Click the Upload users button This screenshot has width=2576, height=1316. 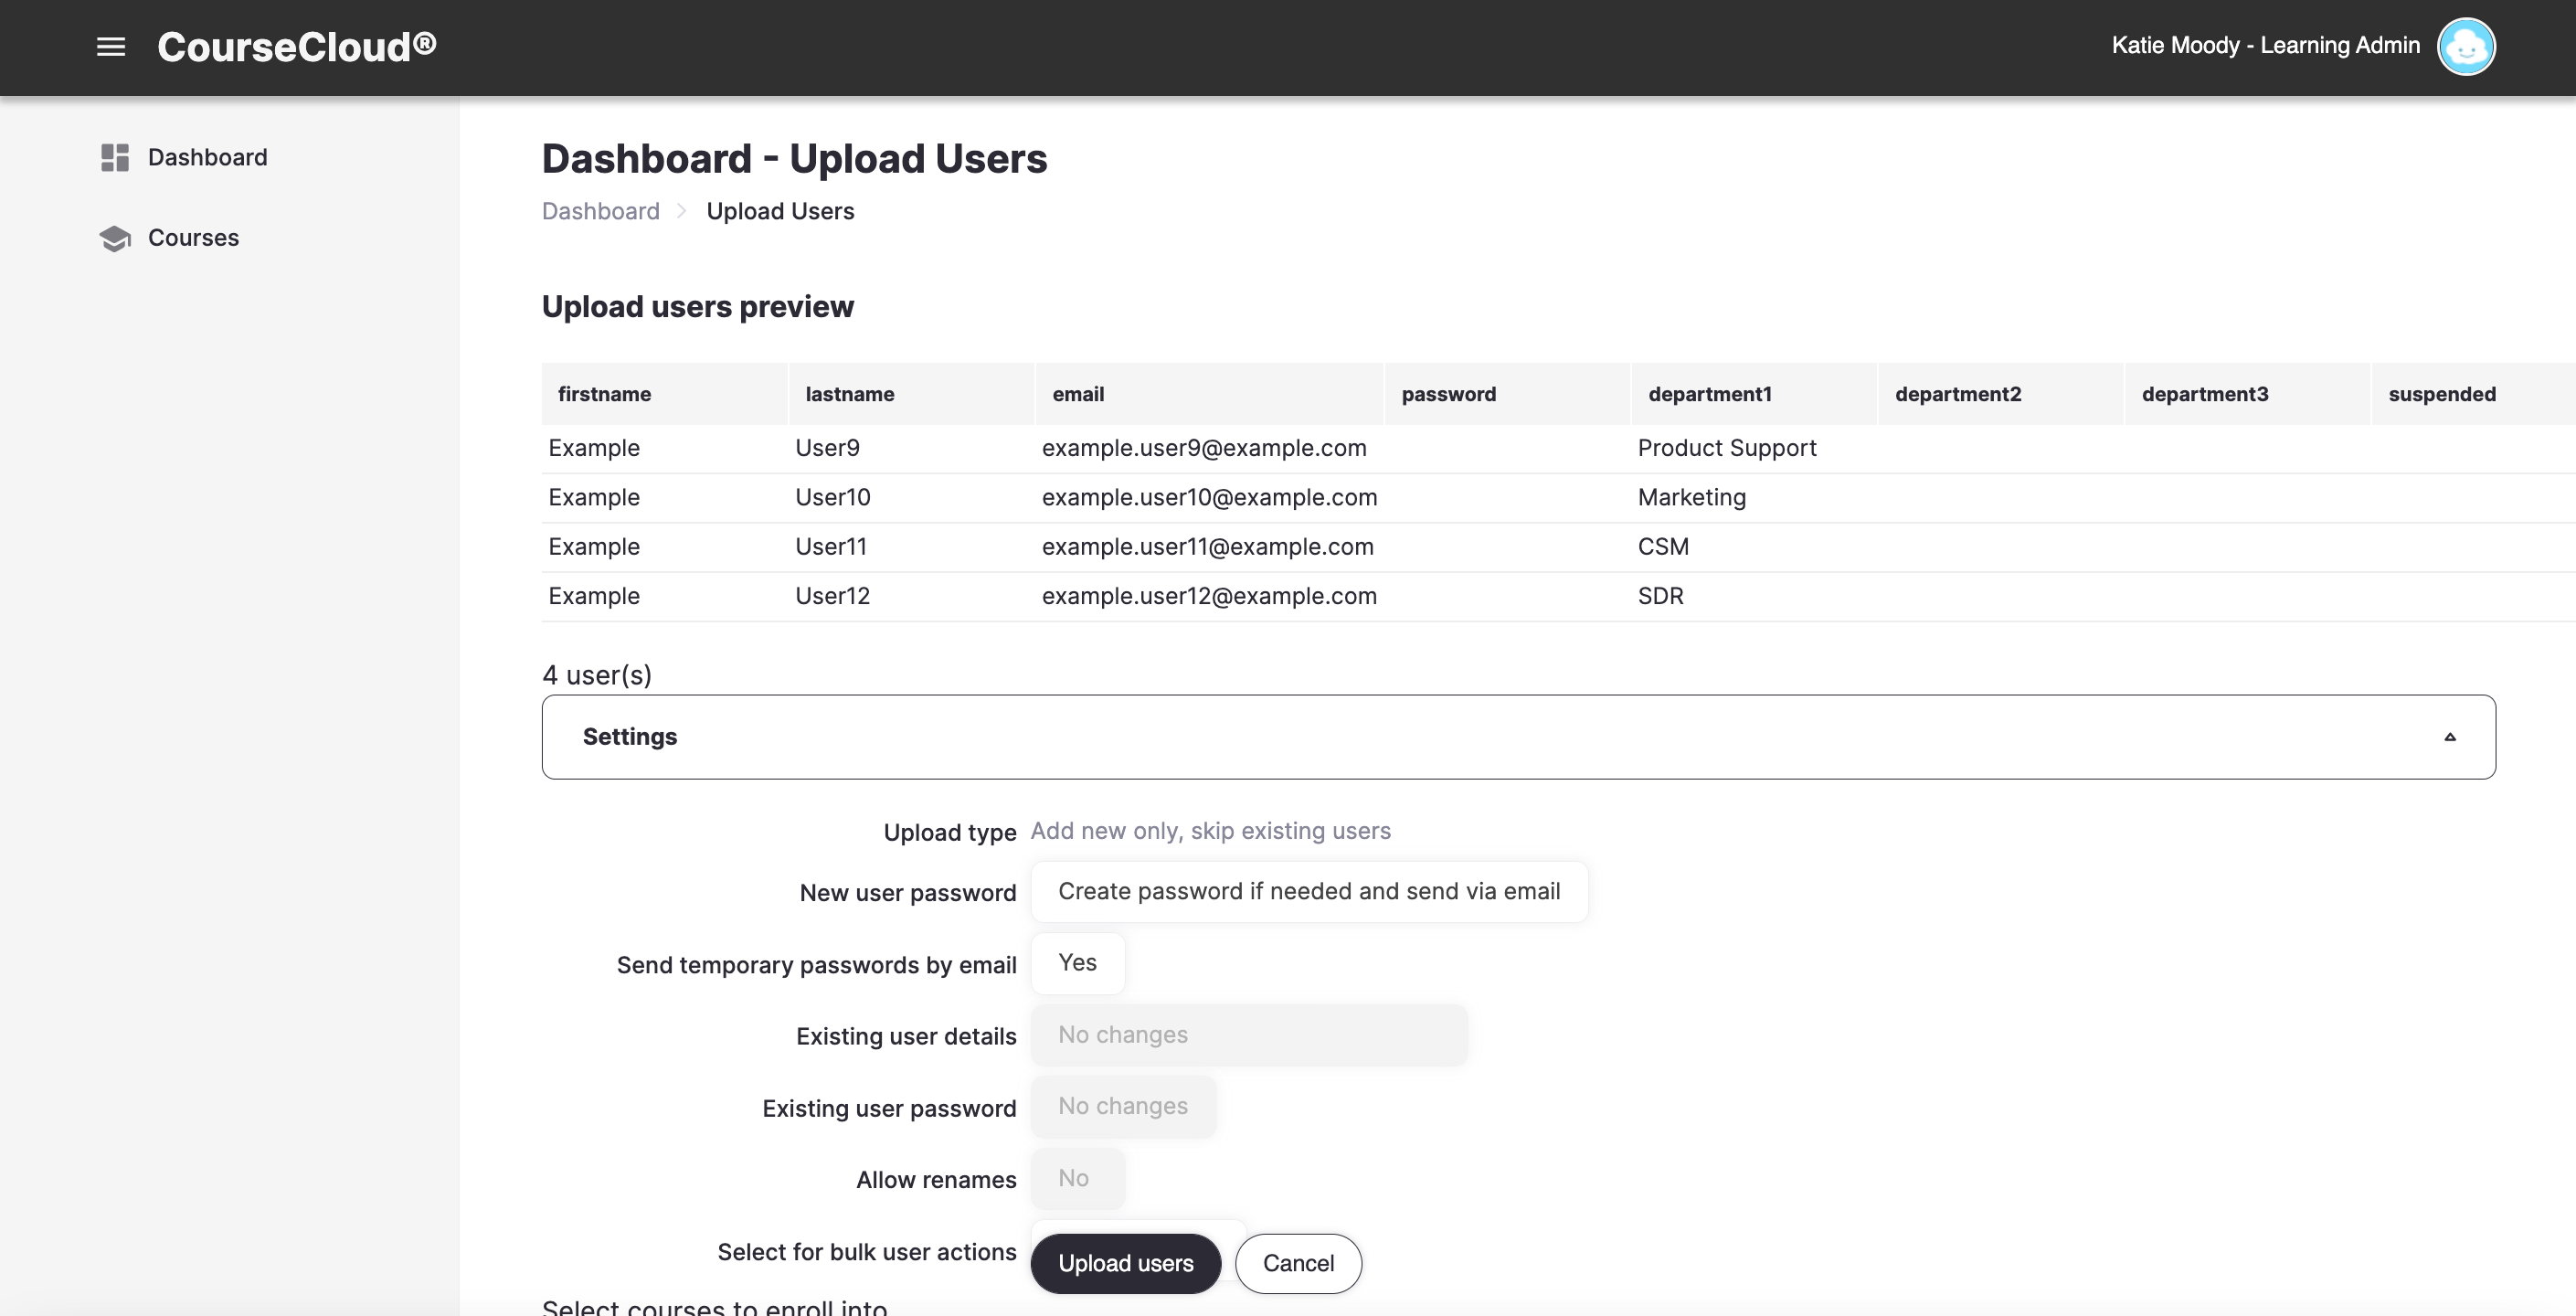pyautogui.click(x=1125, y=1263)
